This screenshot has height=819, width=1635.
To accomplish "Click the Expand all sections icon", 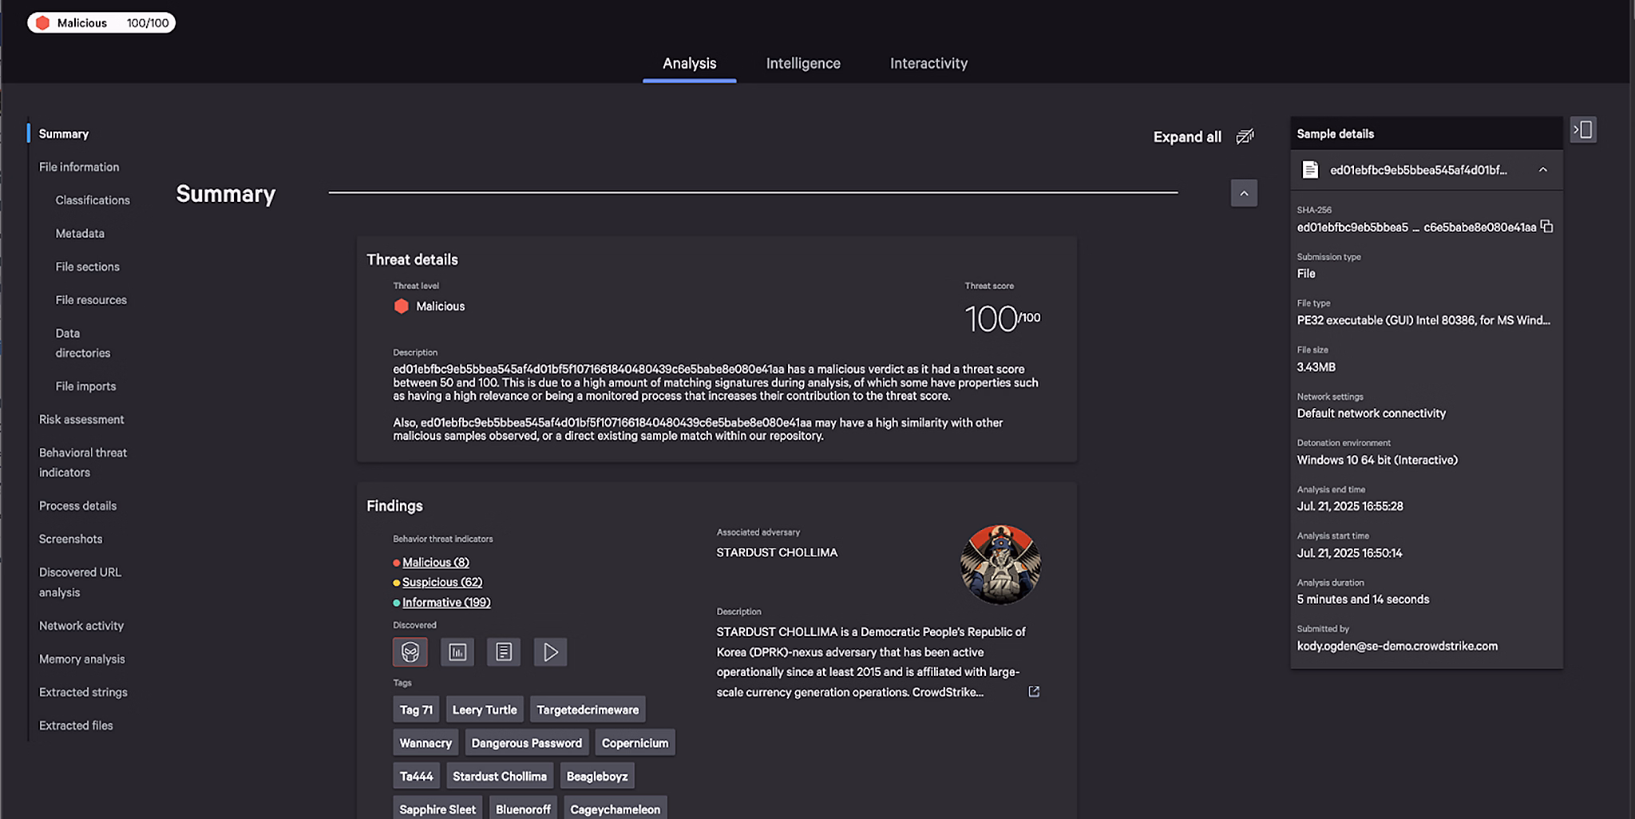I will [1245, 136].
